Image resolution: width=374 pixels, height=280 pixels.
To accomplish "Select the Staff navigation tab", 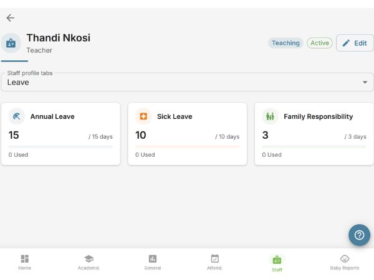I will point(277,263).
